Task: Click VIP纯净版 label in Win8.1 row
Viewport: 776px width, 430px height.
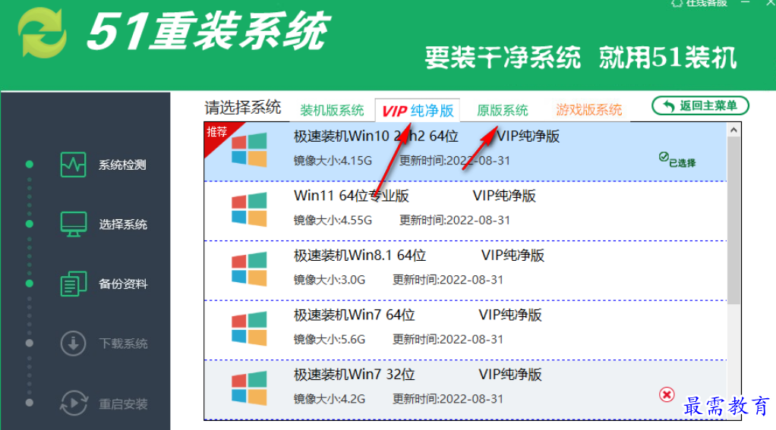Action: point(513,255)
